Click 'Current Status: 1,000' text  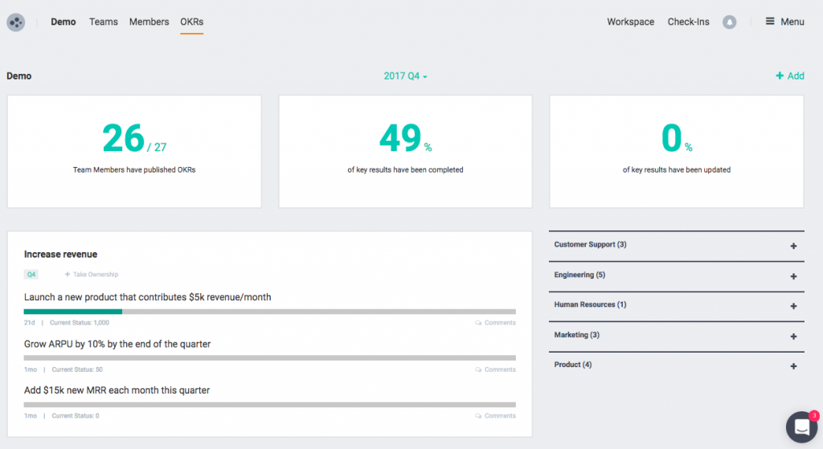(80, 323)
